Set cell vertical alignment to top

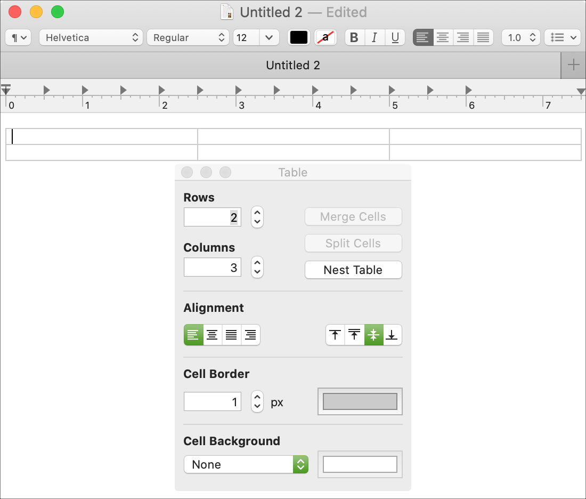335,335
